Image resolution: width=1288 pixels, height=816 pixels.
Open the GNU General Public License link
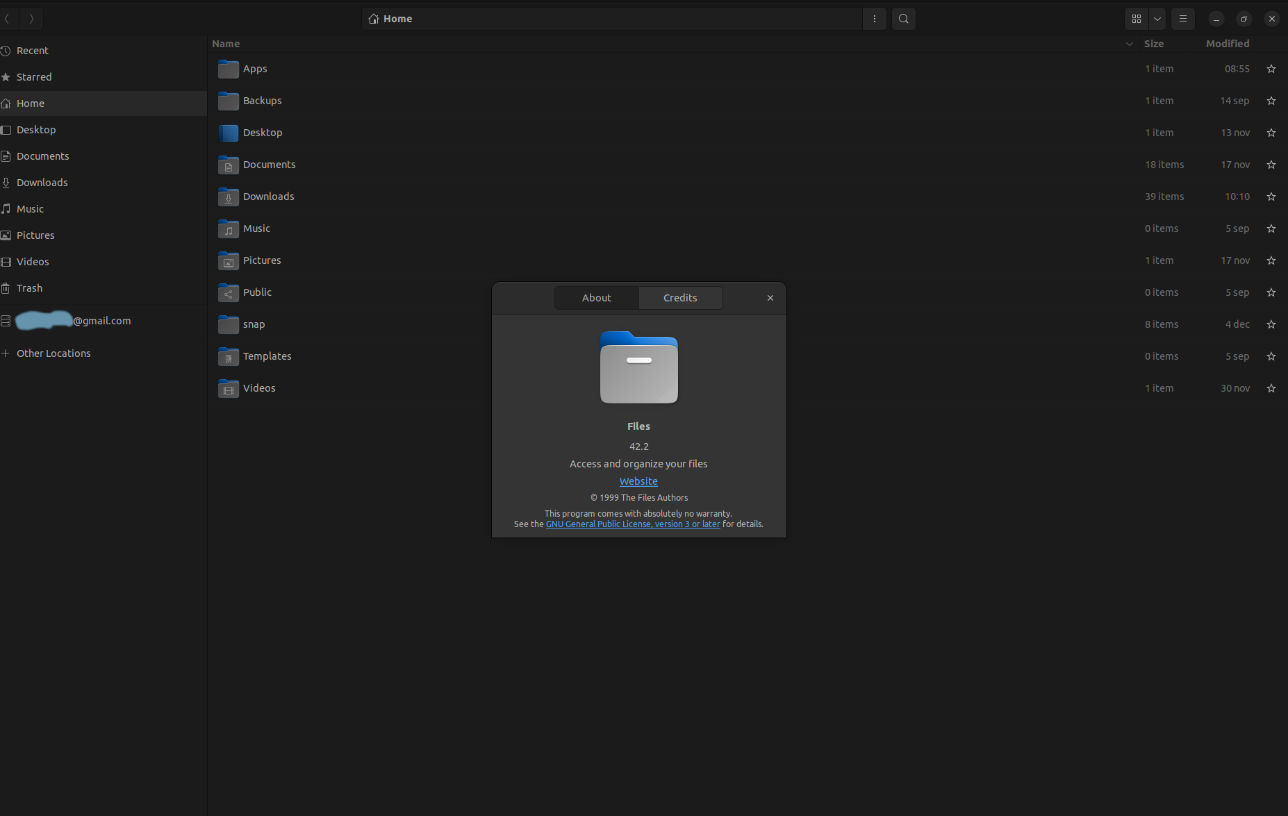pos(632,524)
